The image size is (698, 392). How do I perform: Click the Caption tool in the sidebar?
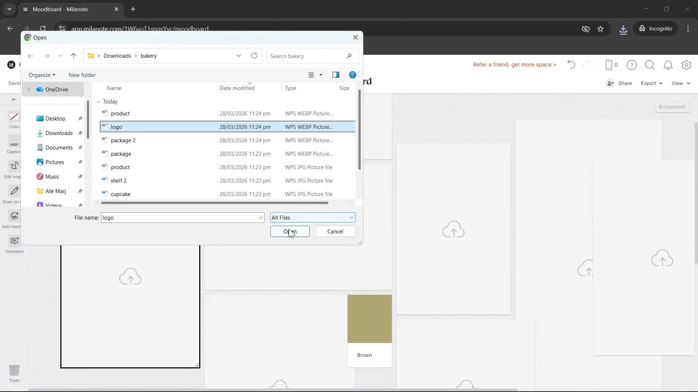14,145
